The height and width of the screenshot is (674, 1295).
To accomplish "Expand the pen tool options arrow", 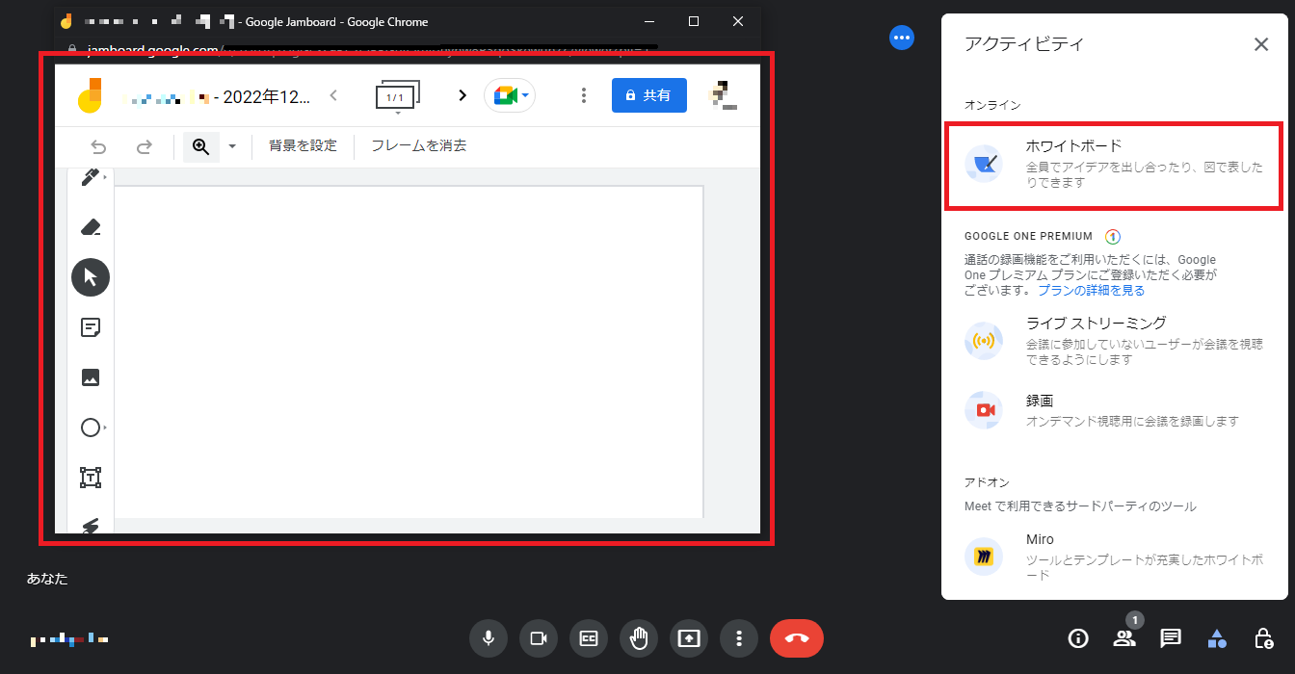I will click(106, 176).
